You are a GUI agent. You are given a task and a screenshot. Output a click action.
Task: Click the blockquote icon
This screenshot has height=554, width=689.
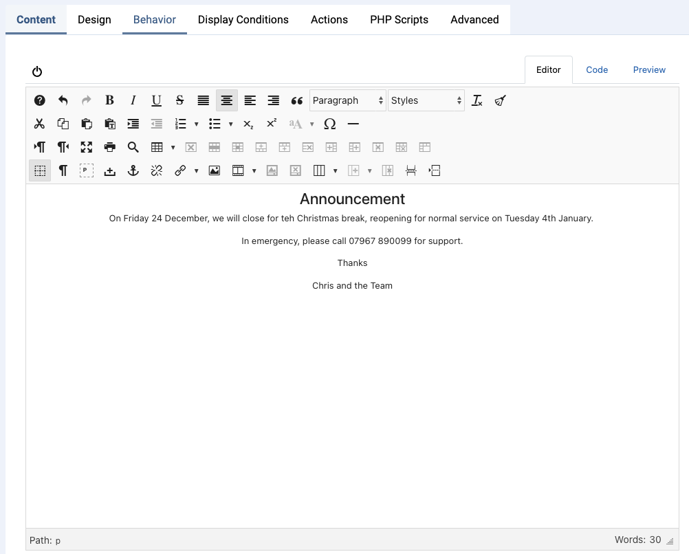coord(296,100)
